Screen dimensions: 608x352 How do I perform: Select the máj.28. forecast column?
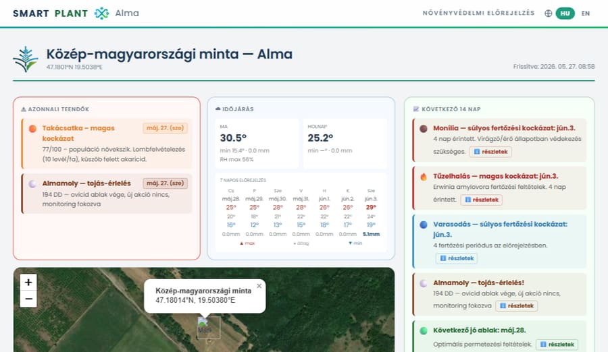(x=231, y=212)
